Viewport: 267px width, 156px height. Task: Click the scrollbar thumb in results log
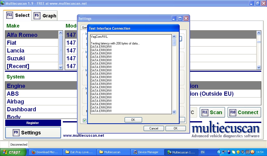174,42
